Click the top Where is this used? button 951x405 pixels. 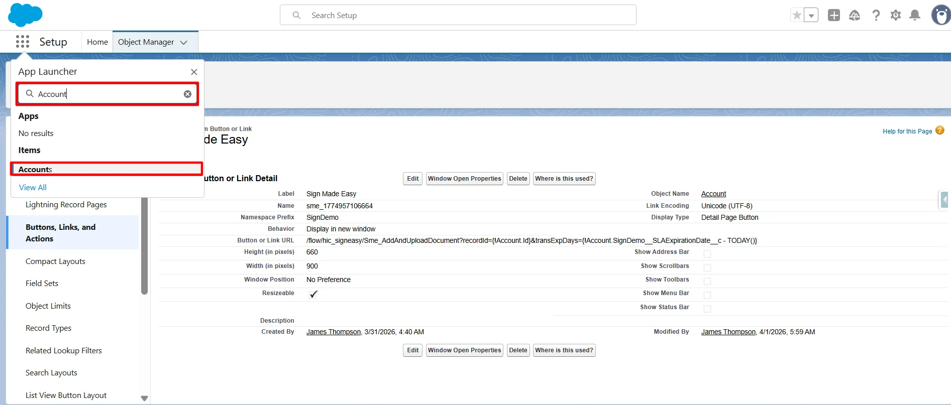pyautogui.click(x=564, y=179)
